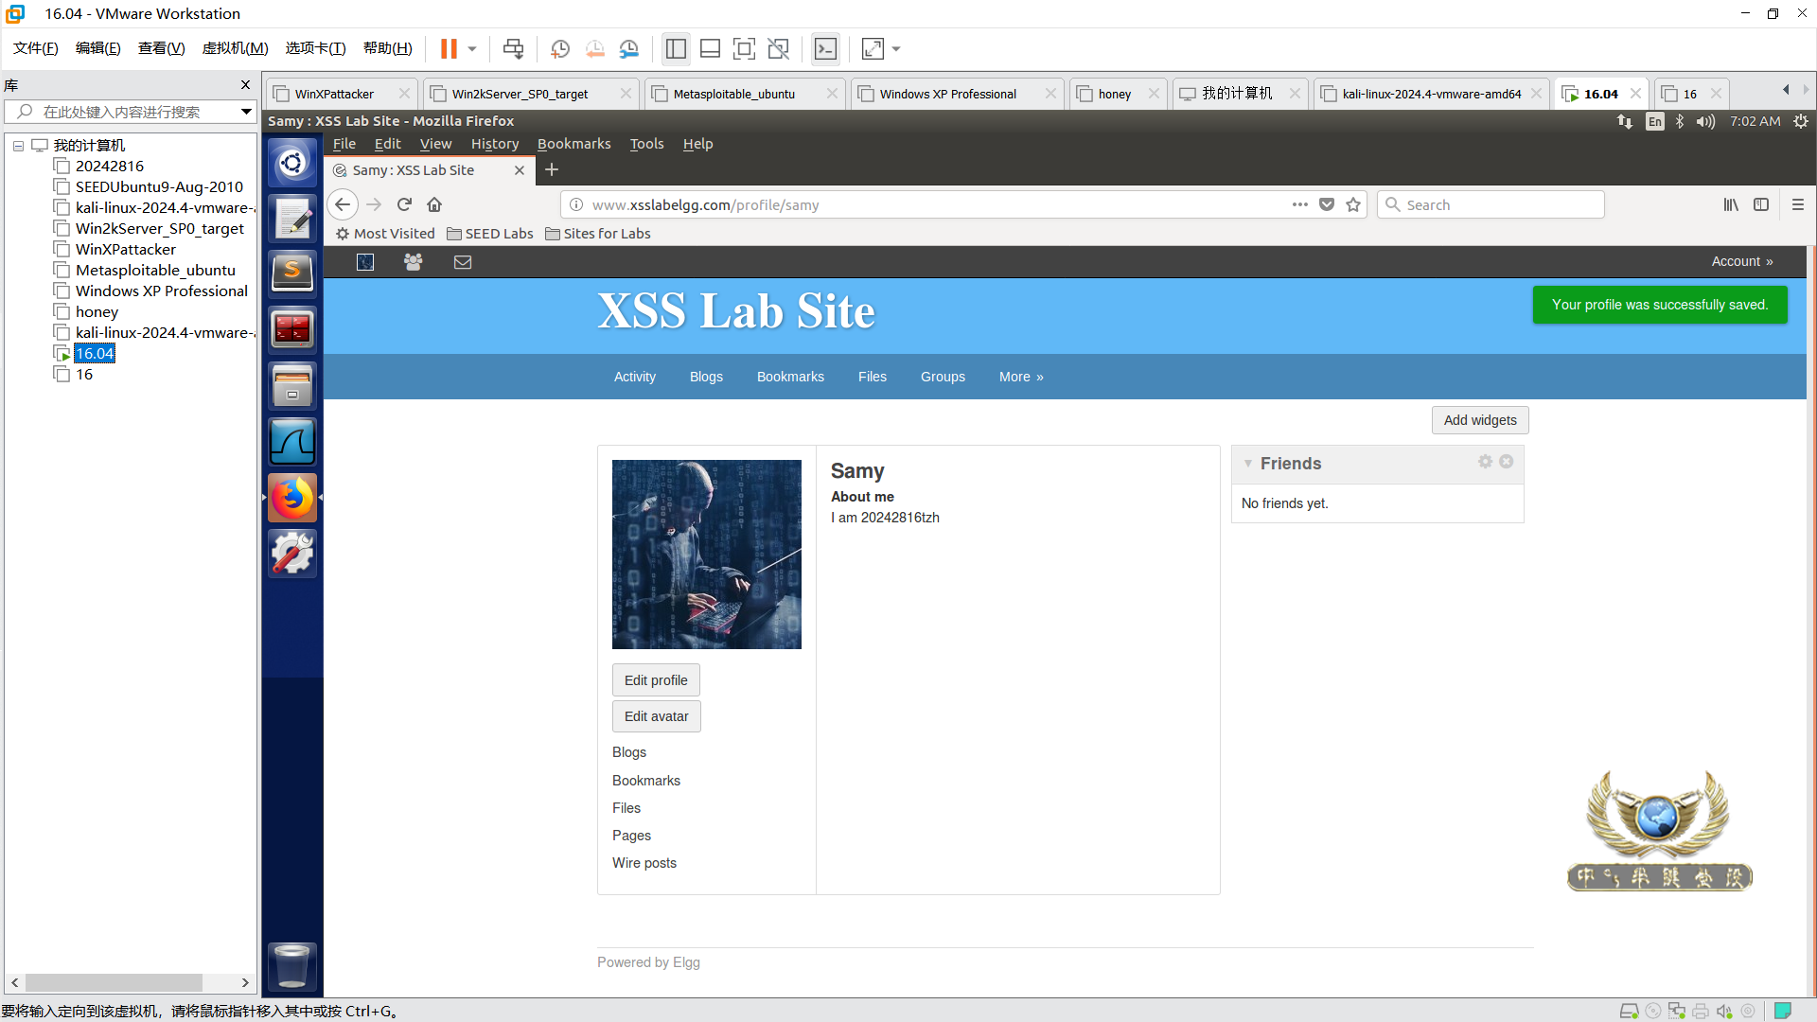Image resolution: width=1817 pixels, height=1022 pixels.
Task: Open Elgg friends people icon
Action: [x=414, y=262]
